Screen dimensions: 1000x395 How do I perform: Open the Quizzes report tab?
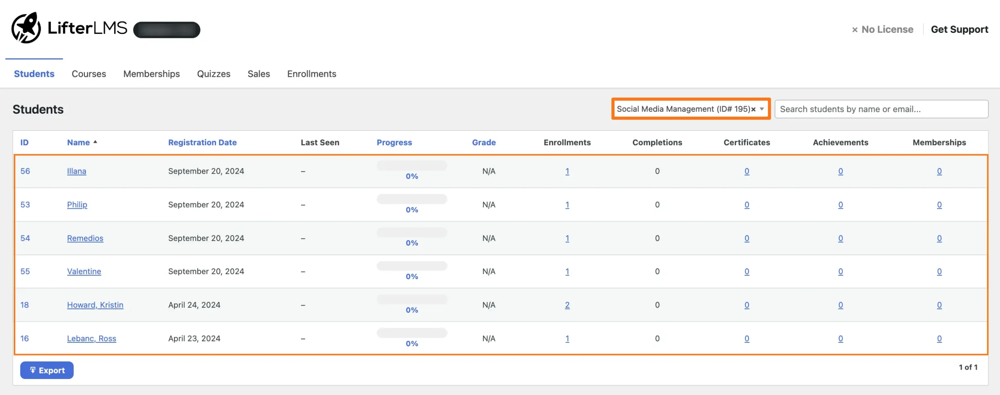[x=213, y=74]
